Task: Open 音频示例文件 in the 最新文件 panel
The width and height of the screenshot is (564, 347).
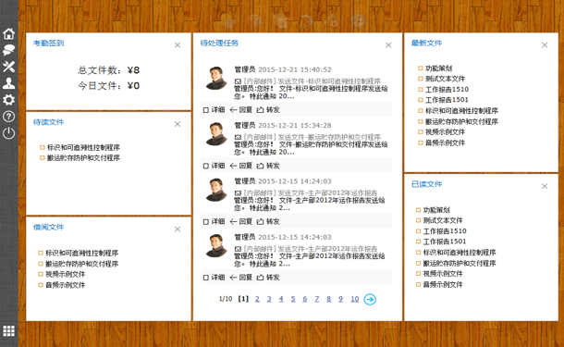Action: 445,143
